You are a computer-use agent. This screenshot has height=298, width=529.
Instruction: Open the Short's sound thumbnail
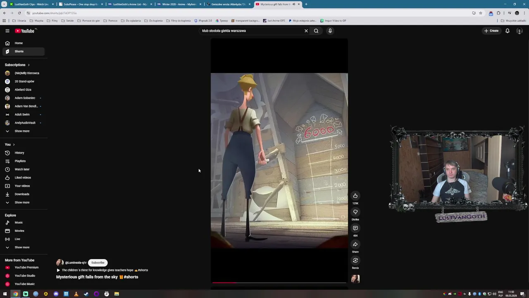tap(355, 279)
